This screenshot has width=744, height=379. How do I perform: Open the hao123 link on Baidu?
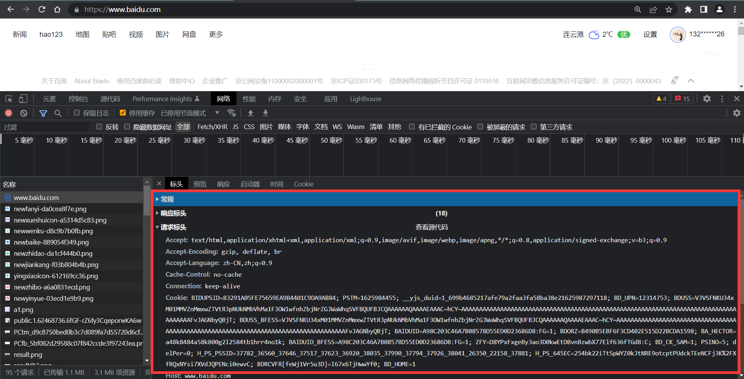click(x=51, y=34)
